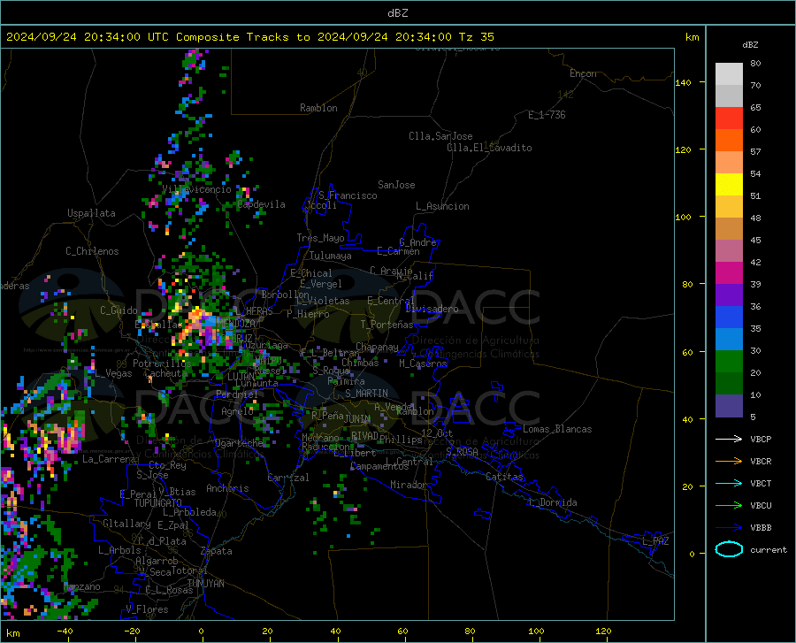Screen dimensions: 796x643
Task: Select the light gray 70 dBZ swatch
Action: pyautogui.click(x=729, y=74)
